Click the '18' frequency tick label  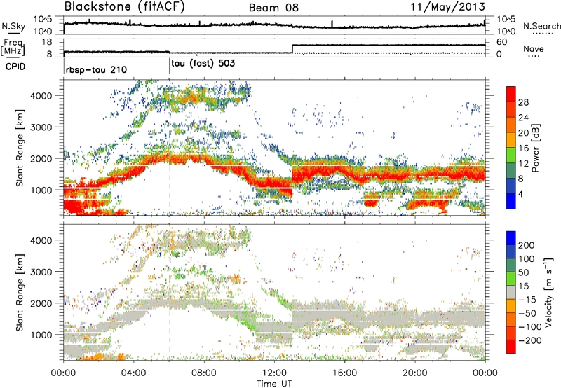[47, 42]
